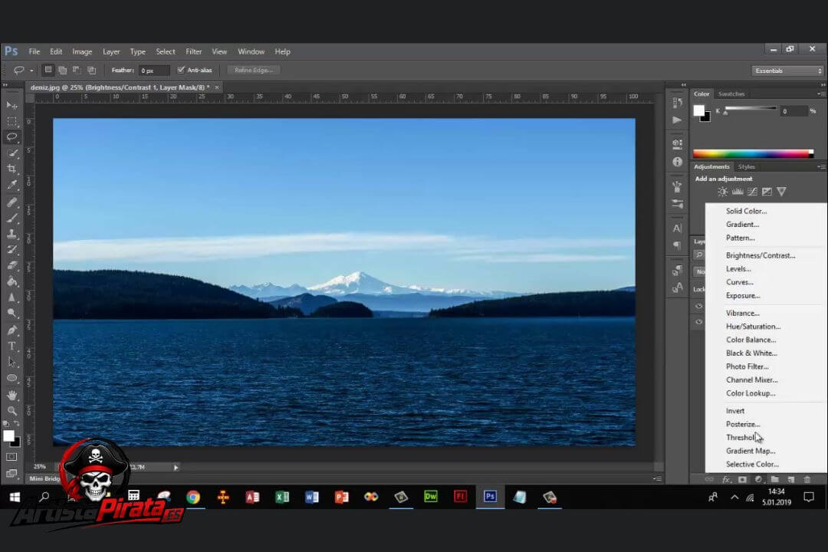This screenshot has height=552, width=828.
Task: Open the Adjustments panel options menu
Action: (820, 167)
